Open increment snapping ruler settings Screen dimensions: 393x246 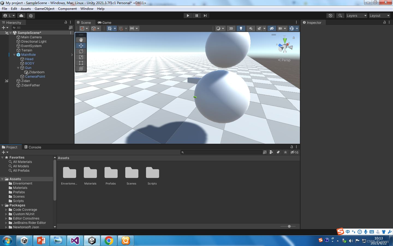pyautogui.click(x=134, y=28)
